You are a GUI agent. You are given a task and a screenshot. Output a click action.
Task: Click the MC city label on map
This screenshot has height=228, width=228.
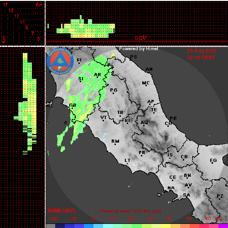(146, 83)
